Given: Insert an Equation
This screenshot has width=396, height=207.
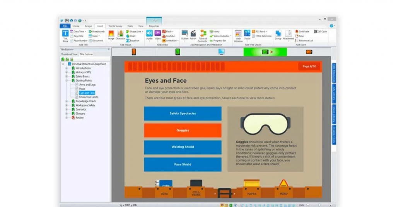Looking at the screenshot, I should coord(133,41).
